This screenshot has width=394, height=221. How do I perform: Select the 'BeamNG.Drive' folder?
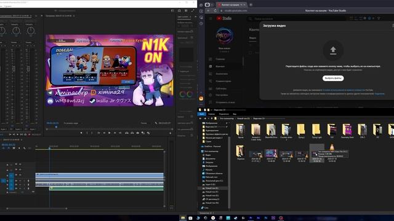(271, 131)
